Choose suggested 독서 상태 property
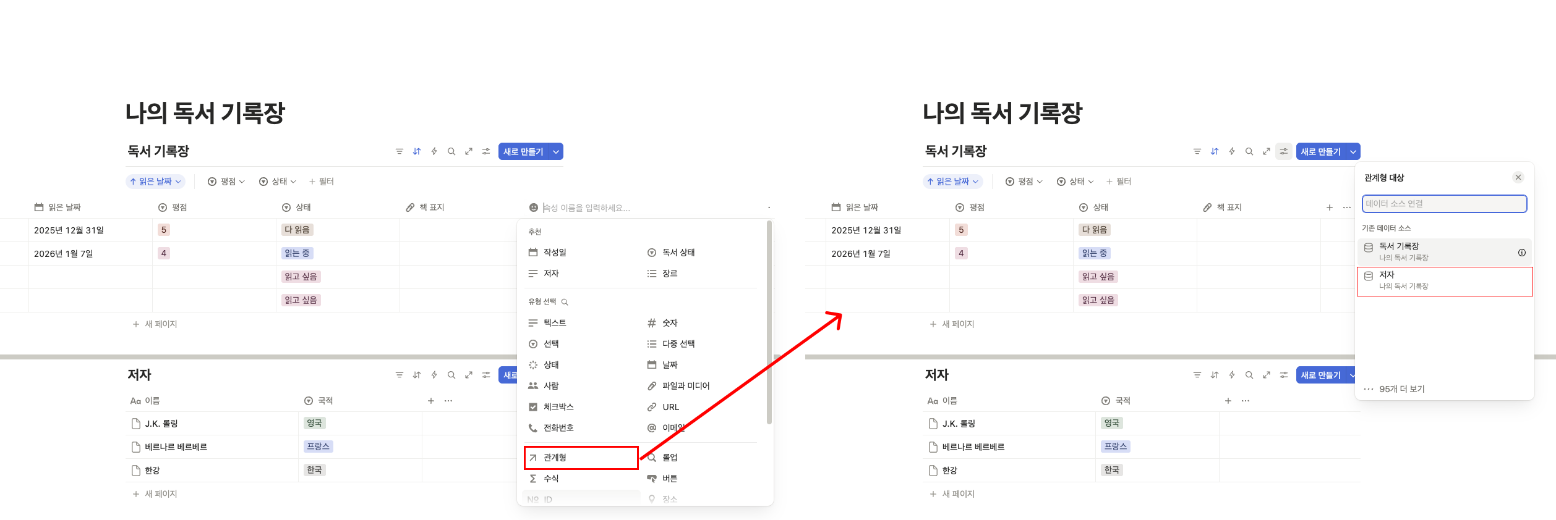1556x520 pixels. [700, 253]
